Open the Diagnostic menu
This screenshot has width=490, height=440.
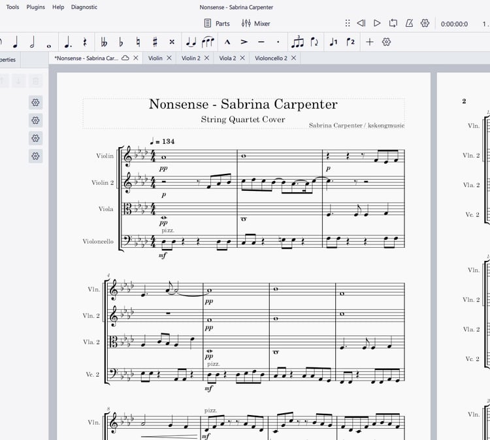pos(84,7)
